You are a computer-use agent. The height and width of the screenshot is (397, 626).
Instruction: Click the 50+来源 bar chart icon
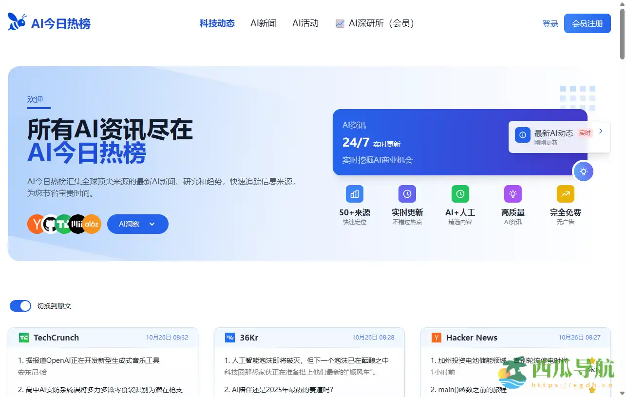(355, 194)
